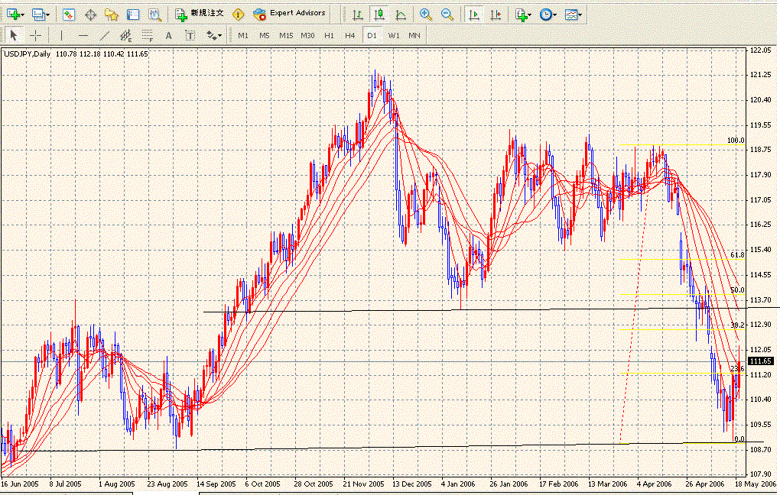Screen dimensions: 780x495
Task: Open the Navigator folder-star icon
Action: coord(112,14)
